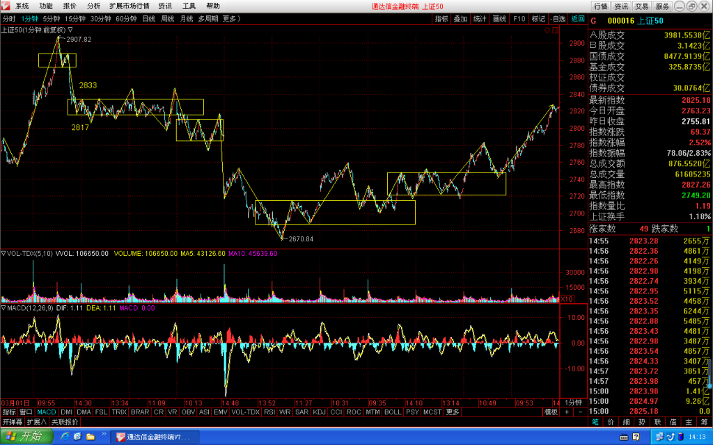Switch the chart to the 5分钟 period
The height and width of the screenshot is (445, 713).
[x=52, y=19]
